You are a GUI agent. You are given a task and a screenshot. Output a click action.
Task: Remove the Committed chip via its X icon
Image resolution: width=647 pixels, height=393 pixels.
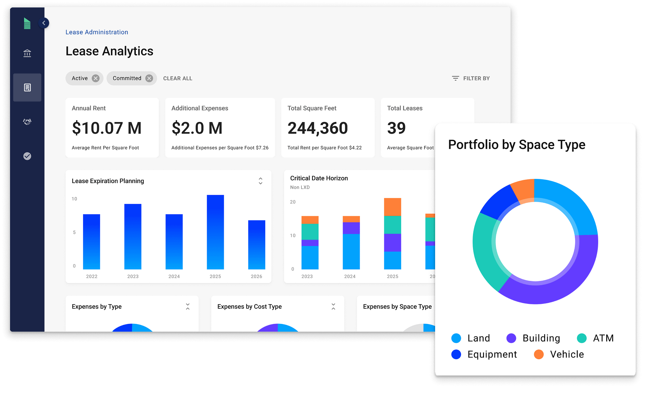pos(149,78)
